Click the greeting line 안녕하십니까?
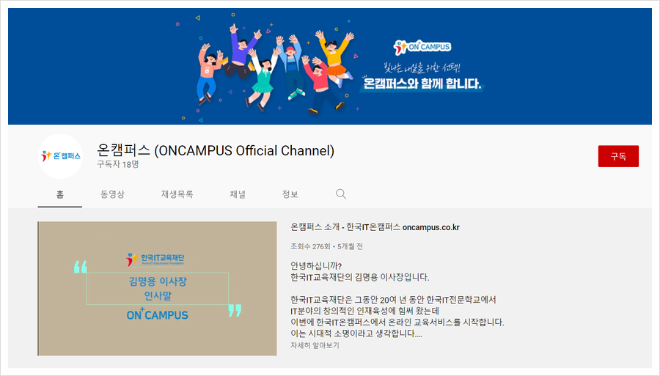 316,266
